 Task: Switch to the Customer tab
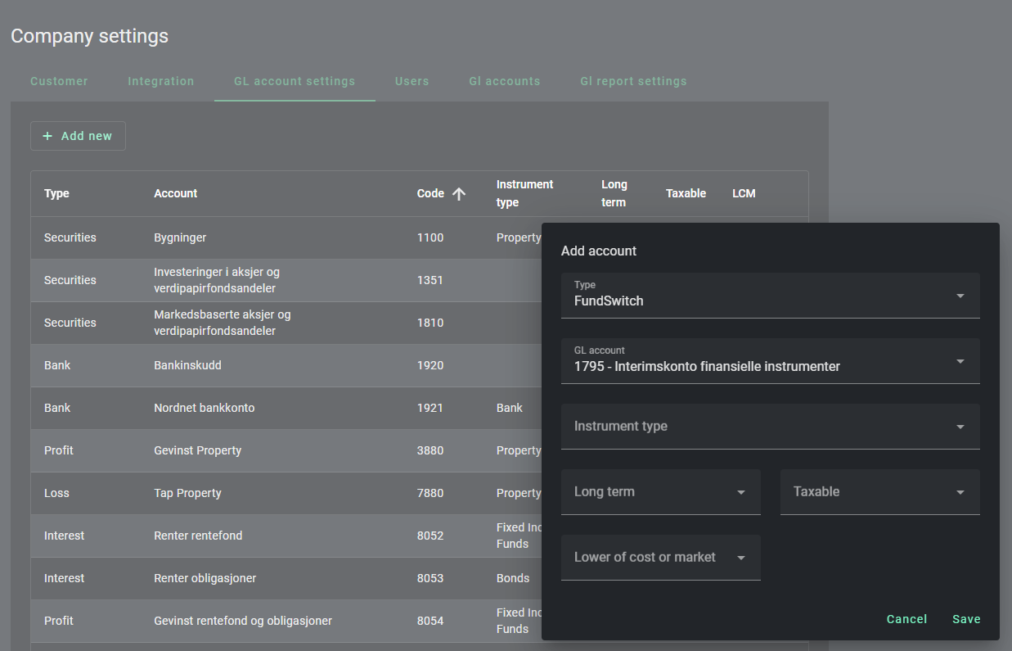point(59,81)
